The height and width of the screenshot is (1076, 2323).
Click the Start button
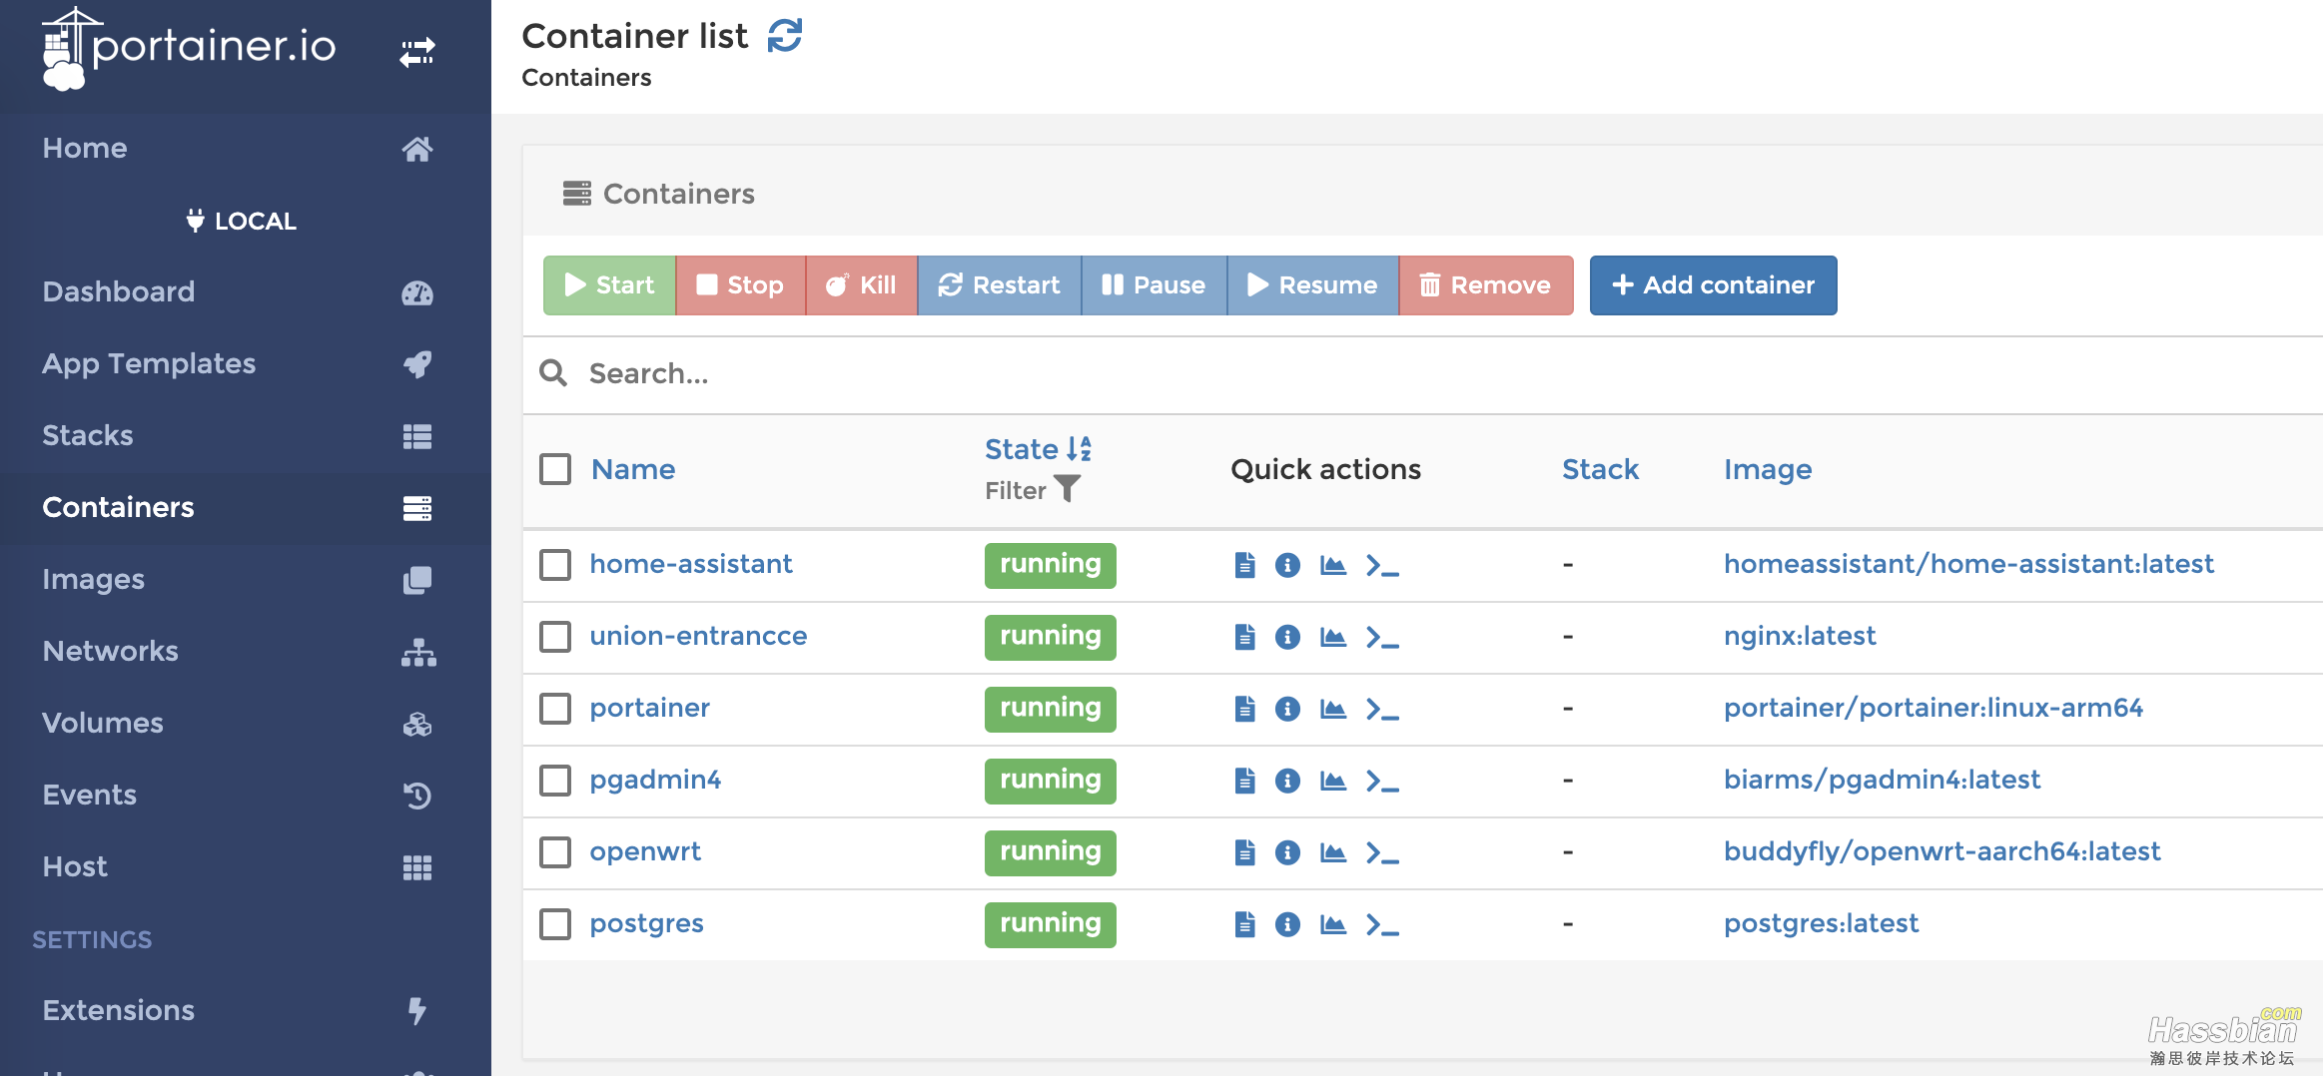point(609,285)
